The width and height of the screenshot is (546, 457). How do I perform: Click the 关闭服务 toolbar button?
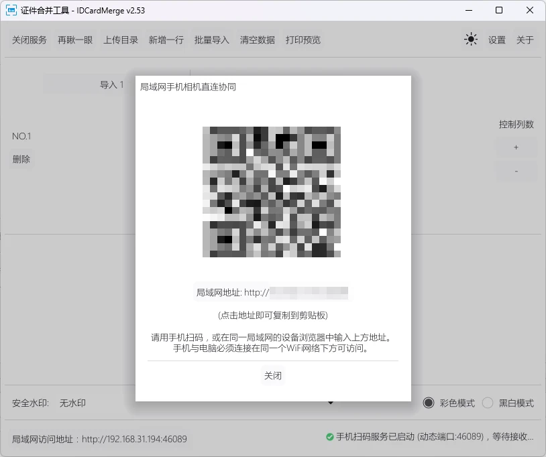(x=30, y=40)
